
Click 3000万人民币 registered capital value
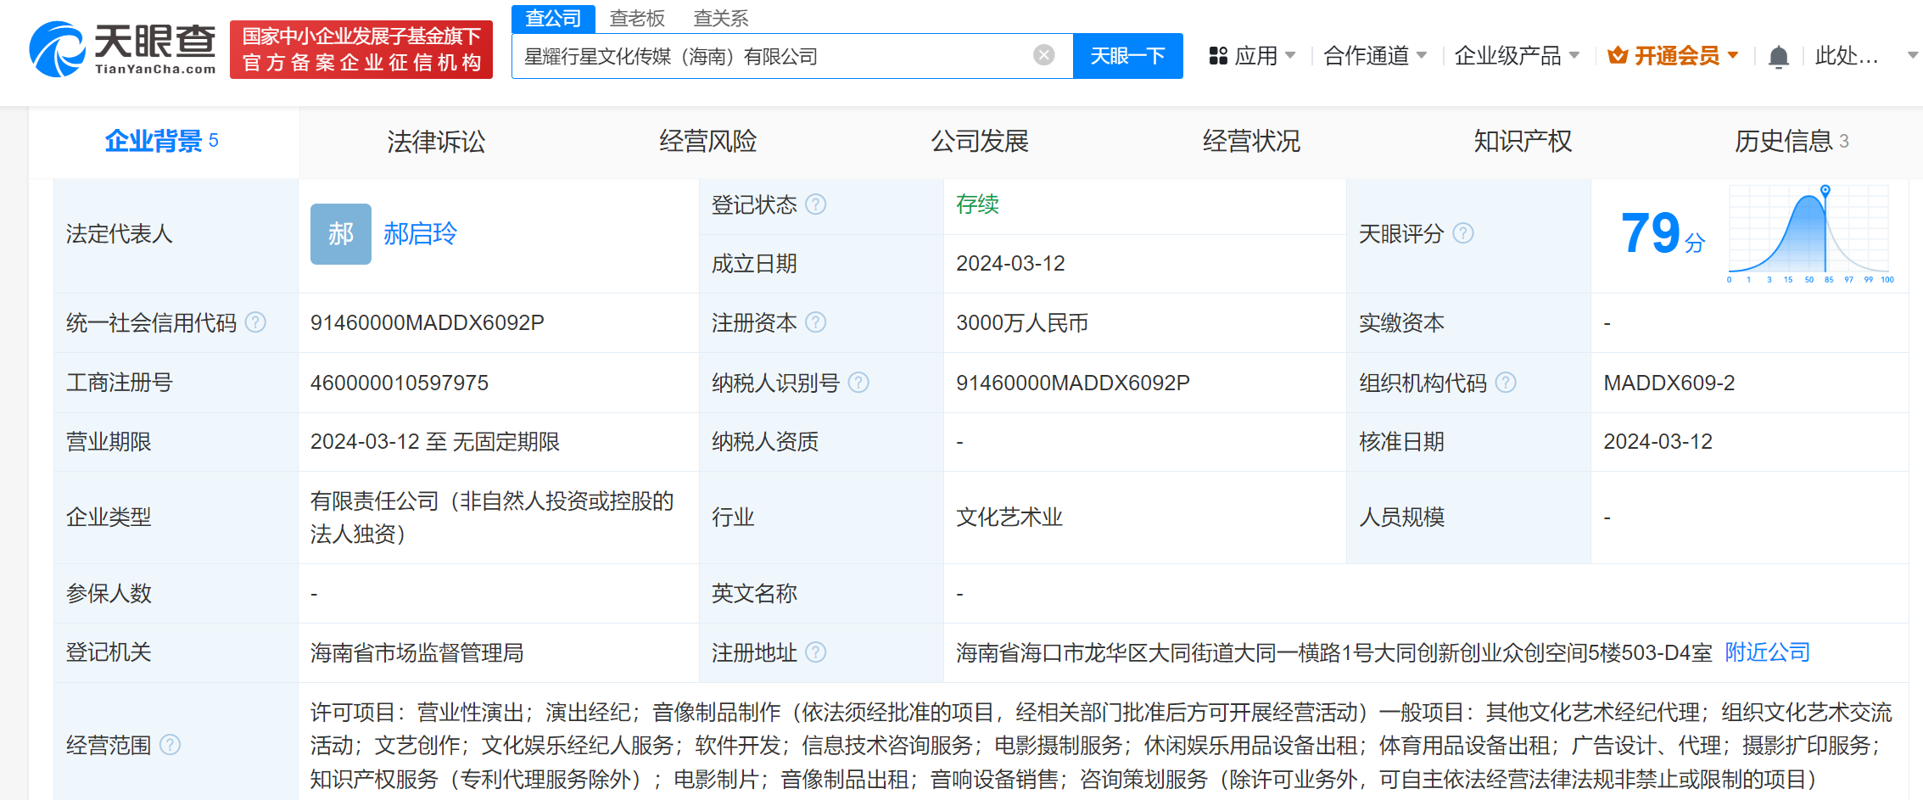click(x=1022, y=322)
